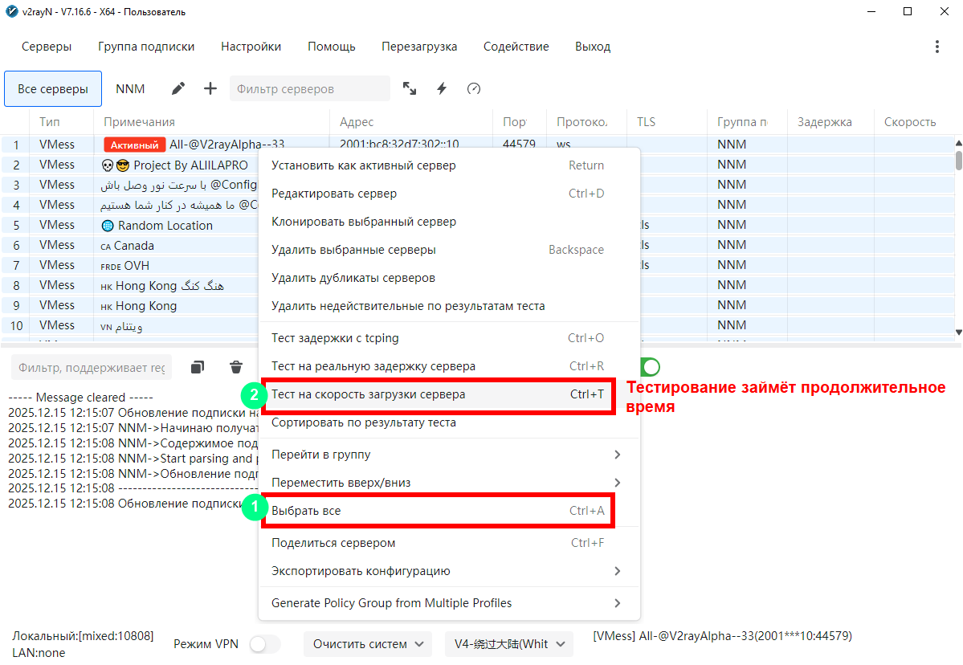
Task: Expand the Перейти в группу submenu
Action: click(x=447, y=455)
